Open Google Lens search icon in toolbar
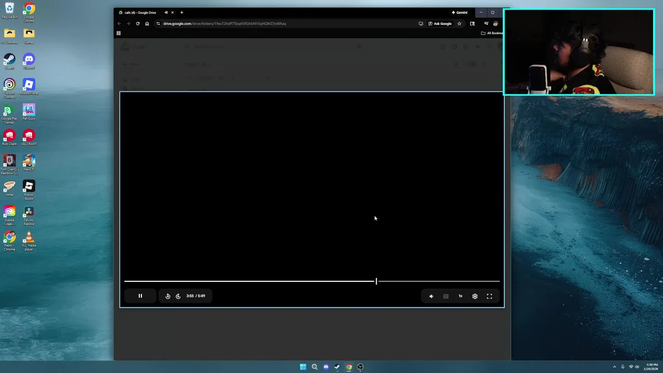Screen dimensions: 663x373 472,23
